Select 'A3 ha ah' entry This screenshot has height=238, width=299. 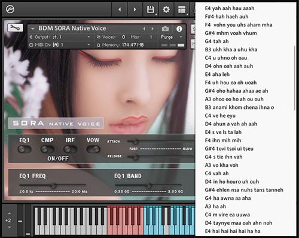(x=215, y=206)
